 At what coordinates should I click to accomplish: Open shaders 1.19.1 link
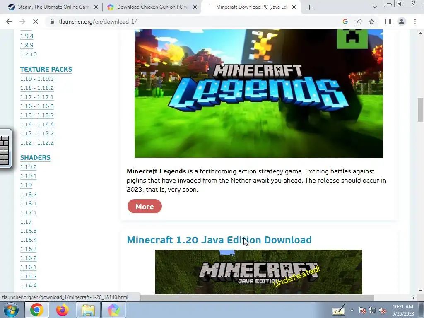[x=29, y=176]
